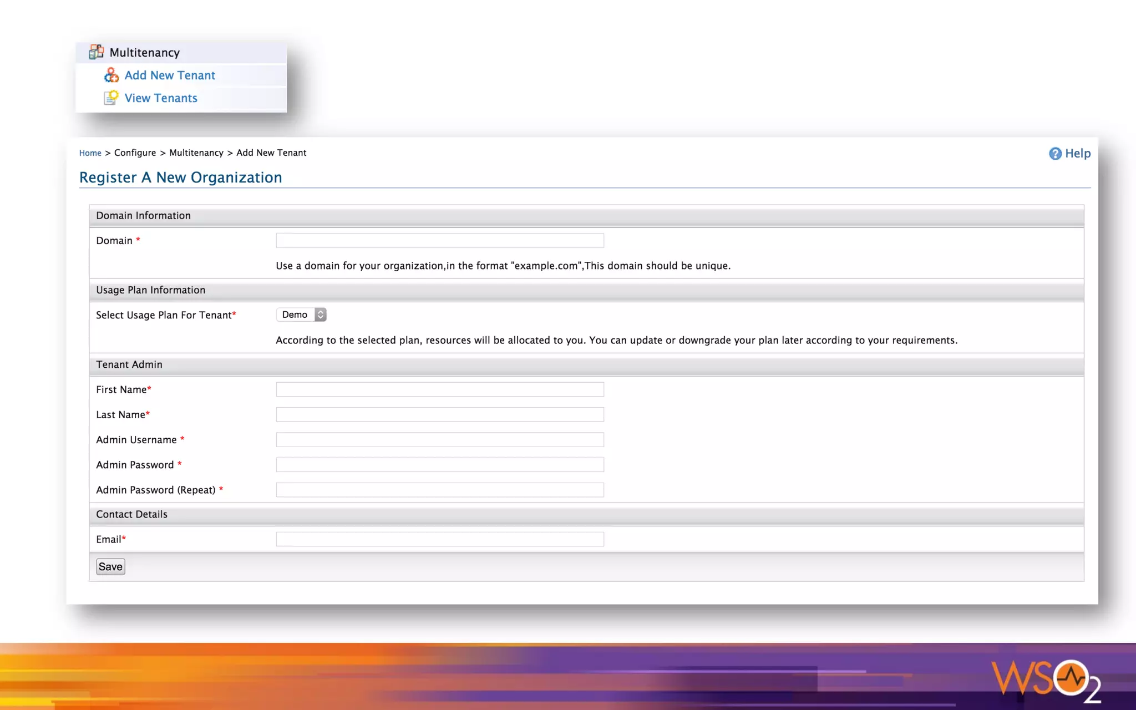
Task: Select the Admin Username field
Action: click(440, 439)
